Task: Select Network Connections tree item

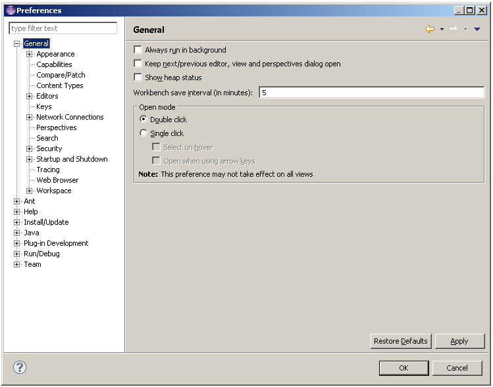Action: (70, 117)
